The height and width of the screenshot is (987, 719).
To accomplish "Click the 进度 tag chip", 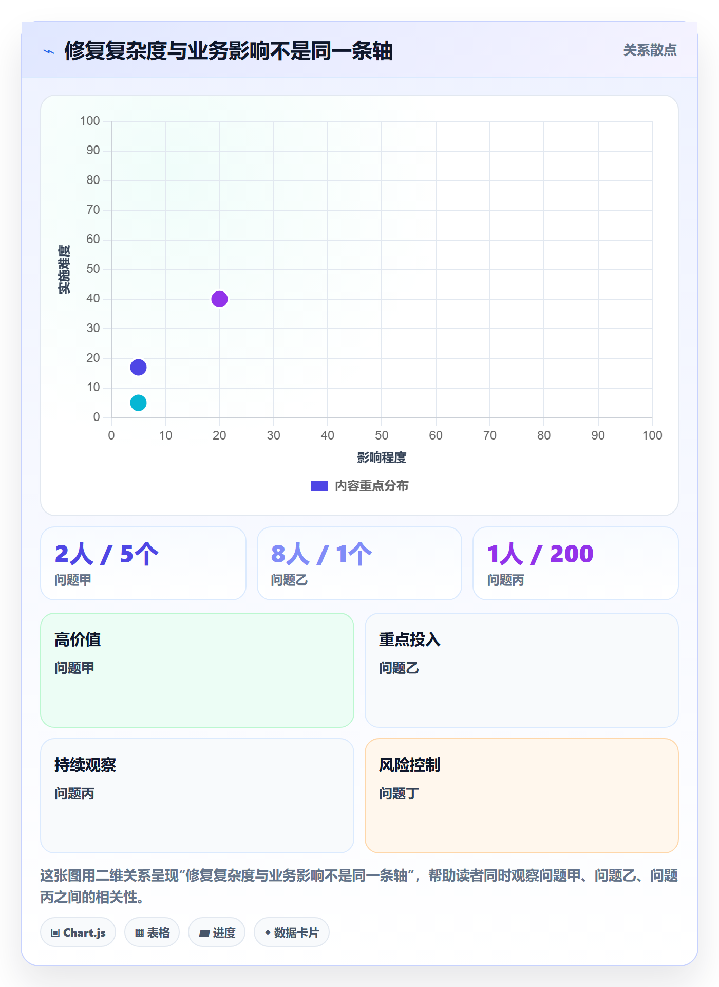I will [217, 933].
